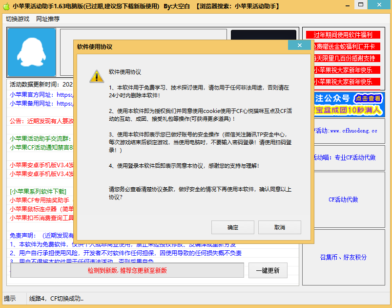Click the black panel beside the dialog's top edge
The height and width of the screenshot is (308, 392).
tap(264, 35)
